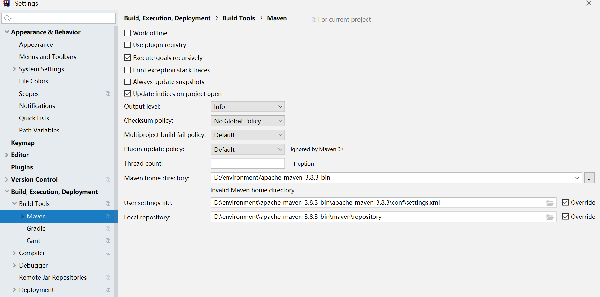Click the project-level icon beside Build Tools
This screenshot has width=600, height=297.
click(108, 204)
